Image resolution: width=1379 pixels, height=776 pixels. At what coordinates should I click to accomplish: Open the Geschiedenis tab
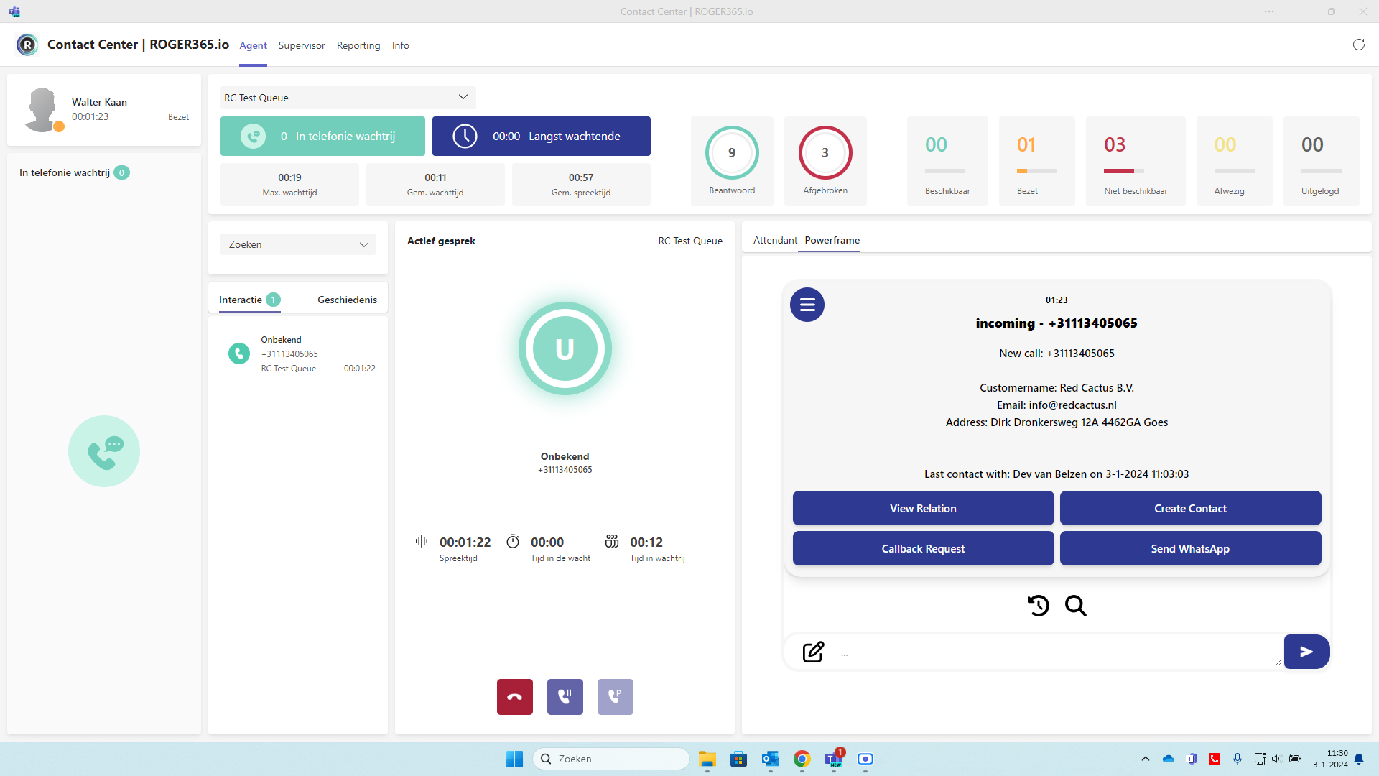coord(347,300)
